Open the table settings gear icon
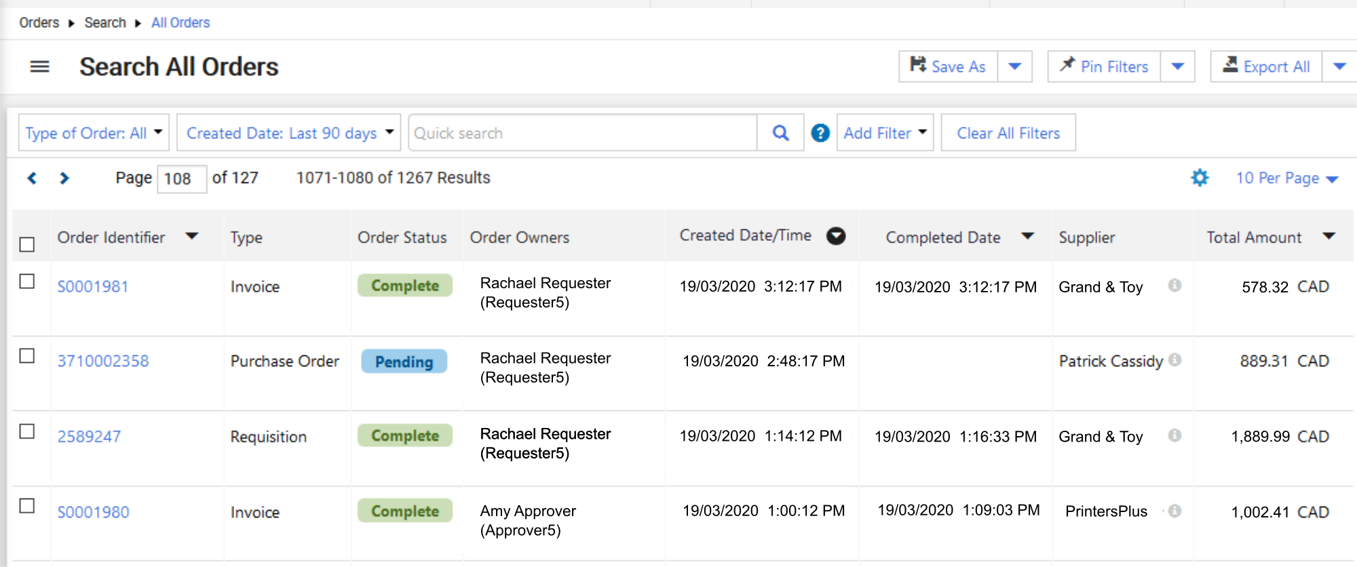This screenshot has height=567, width=1357. click(1200, 178)
